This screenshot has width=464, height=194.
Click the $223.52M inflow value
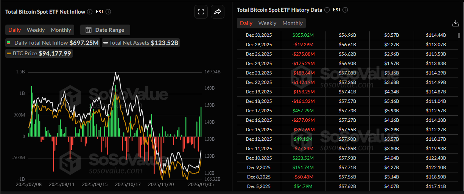point(303,158)
